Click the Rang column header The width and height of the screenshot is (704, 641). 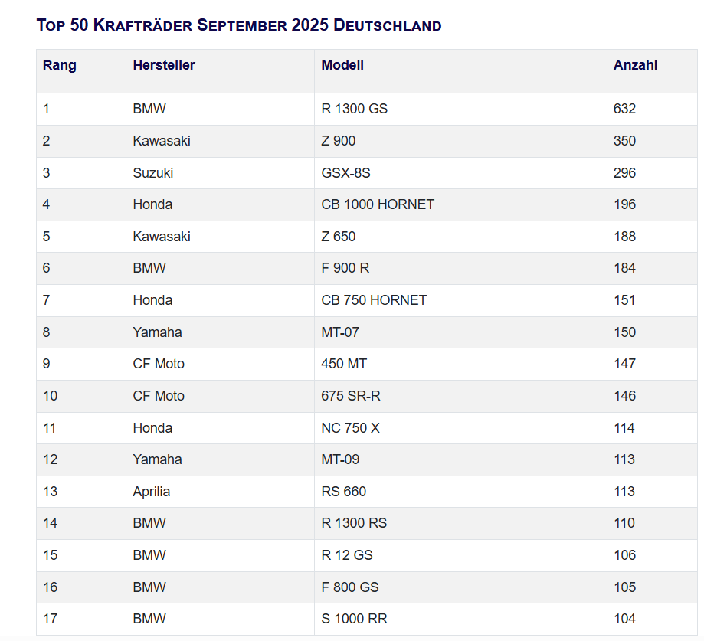60,65
